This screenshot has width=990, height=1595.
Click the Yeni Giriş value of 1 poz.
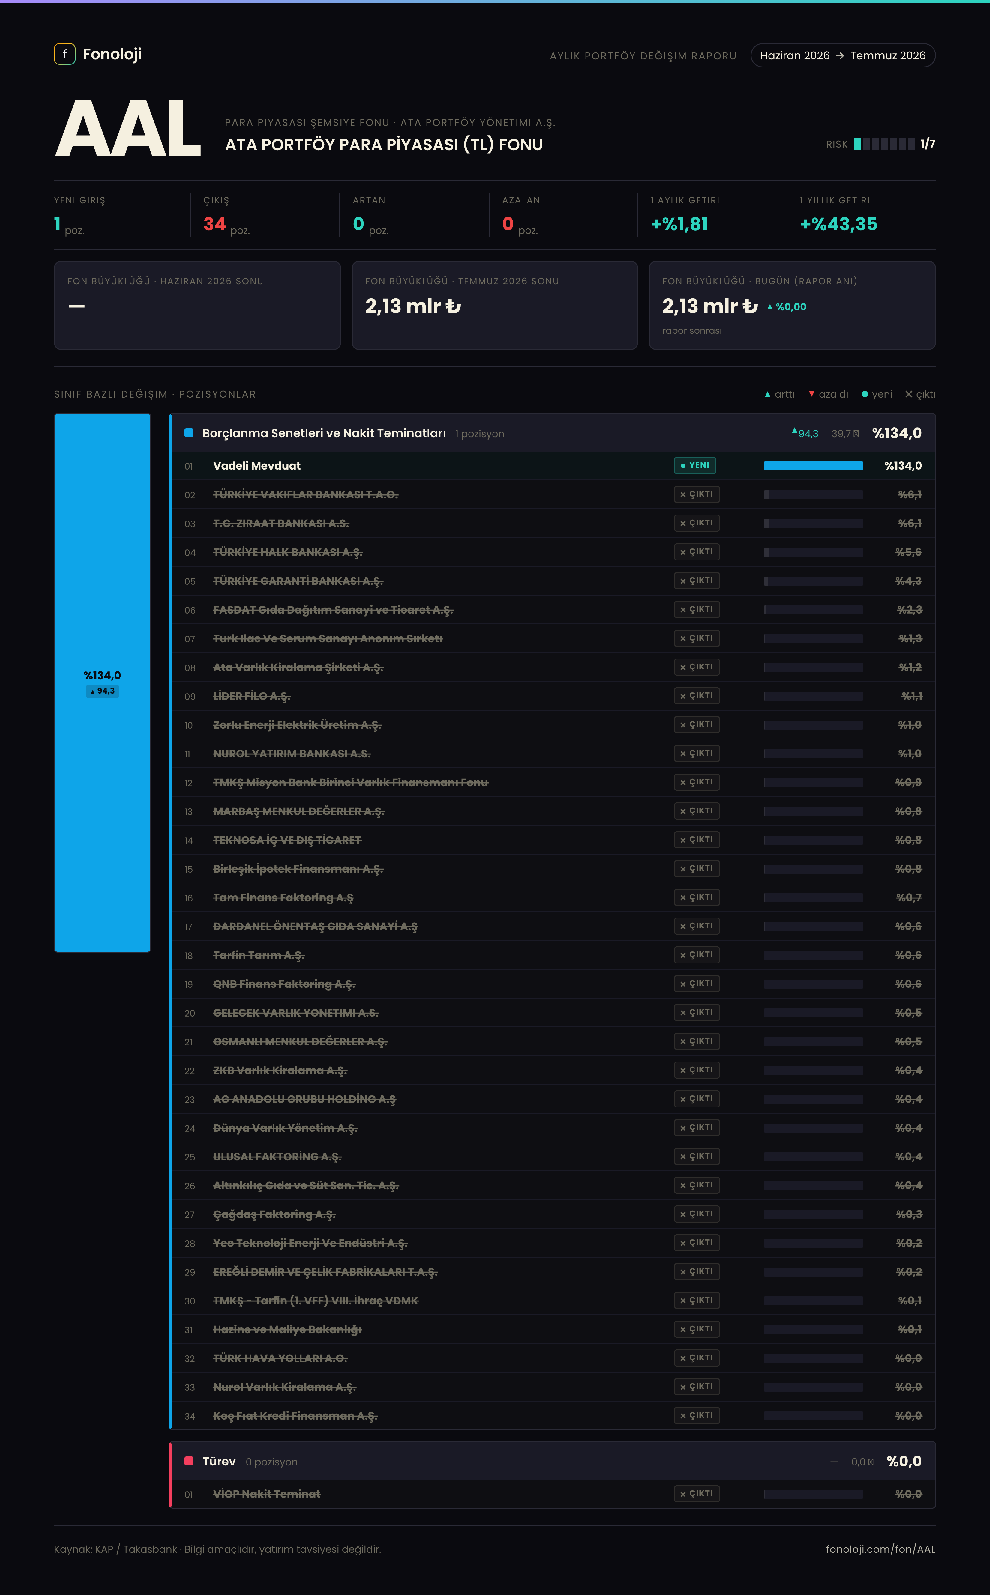click(x=69, y=225)
